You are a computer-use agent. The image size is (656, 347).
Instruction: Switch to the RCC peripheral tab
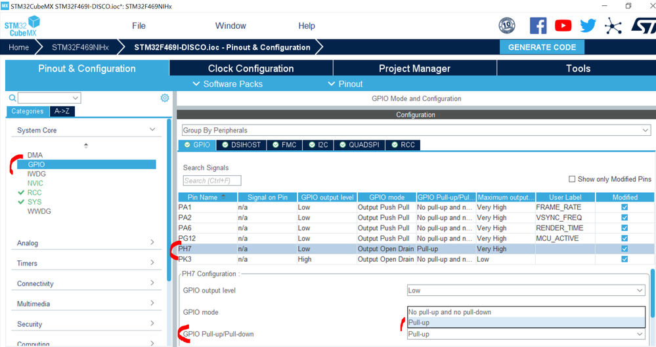[x=403, y=145]
